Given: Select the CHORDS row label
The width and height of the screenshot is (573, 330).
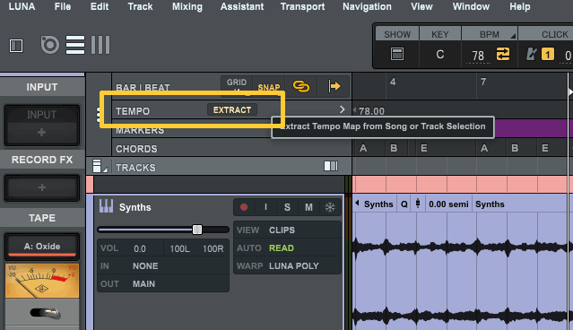Looking at the screenshot, I should [x=136, y=149].
